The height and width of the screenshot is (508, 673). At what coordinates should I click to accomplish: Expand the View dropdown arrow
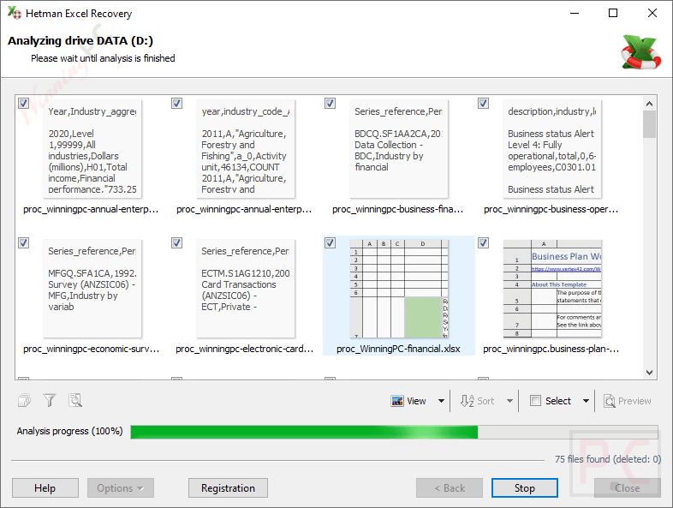(x=441, y=401)
